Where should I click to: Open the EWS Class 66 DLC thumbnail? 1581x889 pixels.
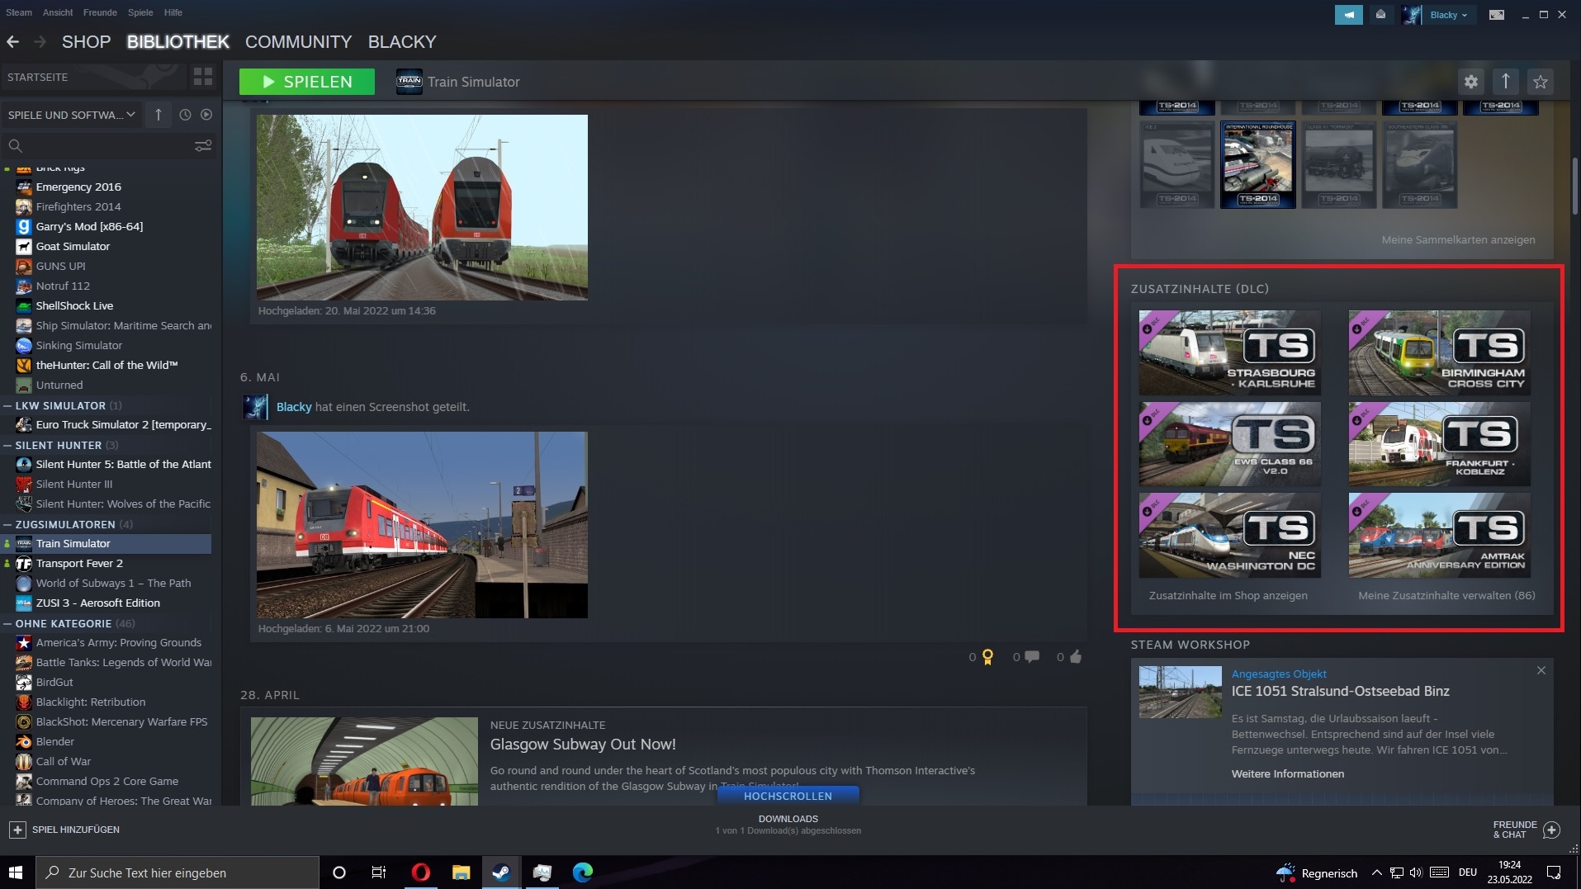tap(1229, 444)
